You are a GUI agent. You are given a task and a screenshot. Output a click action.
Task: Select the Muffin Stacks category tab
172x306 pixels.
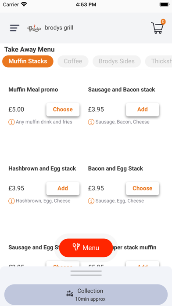(x=28, y=61)
